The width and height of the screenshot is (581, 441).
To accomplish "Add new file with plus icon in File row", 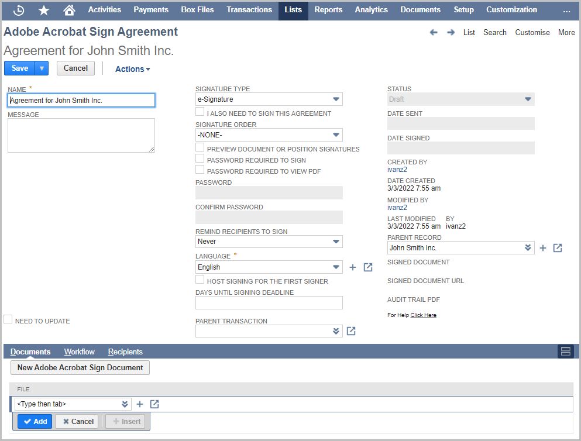I will coord(140,404).
